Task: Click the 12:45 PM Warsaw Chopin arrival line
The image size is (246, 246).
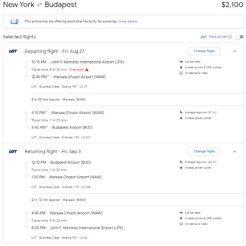Action: [x=69, y=77]
